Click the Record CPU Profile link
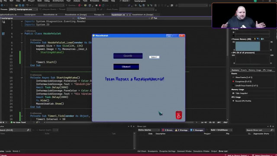The image size is (277, 156). (243, 101)
